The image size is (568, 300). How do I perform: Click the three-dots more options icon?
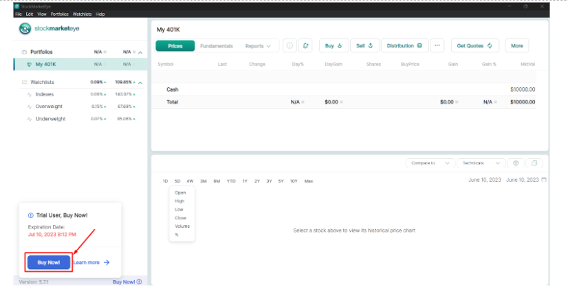tap(437, 45)
